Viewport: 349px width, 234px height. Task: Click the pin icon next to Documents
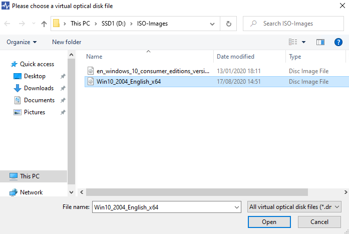pos(63,100)
